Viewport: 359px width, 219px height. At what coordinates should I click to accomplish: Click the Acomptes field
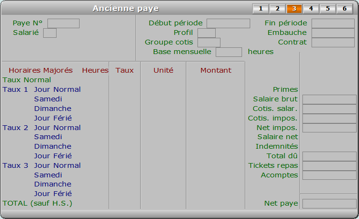(329, 175)
